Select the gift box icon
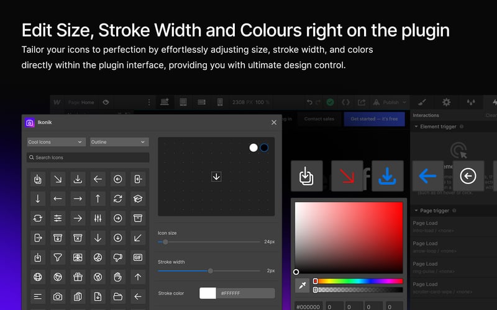The image size is (497, 310). point(78,277)
